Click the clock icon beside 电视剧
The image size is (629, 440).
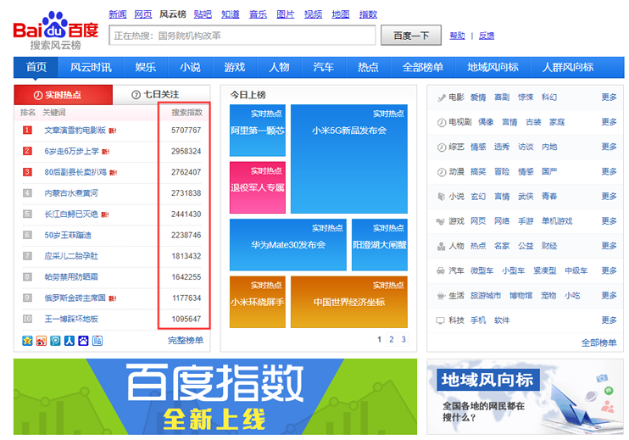point(442,122)
